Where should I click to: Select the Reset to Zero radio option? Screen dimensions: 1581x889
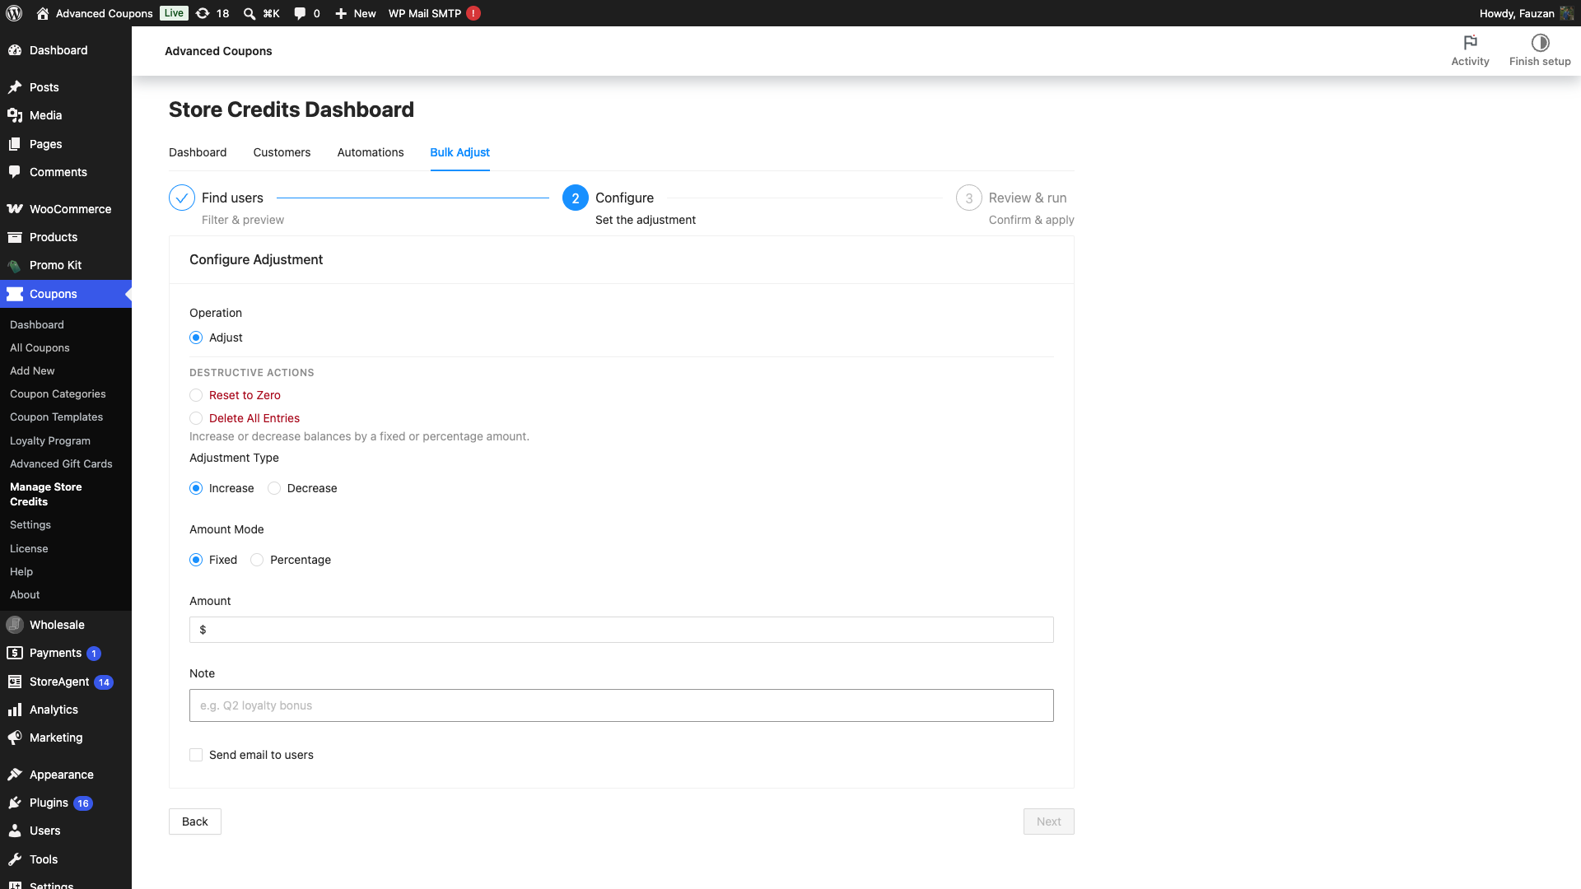[196, 395]
